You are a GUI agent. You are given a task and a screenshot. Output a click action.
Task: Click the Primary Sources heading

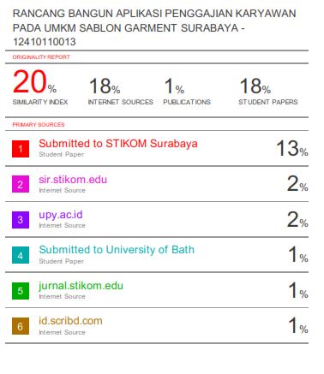pos(39,125)
